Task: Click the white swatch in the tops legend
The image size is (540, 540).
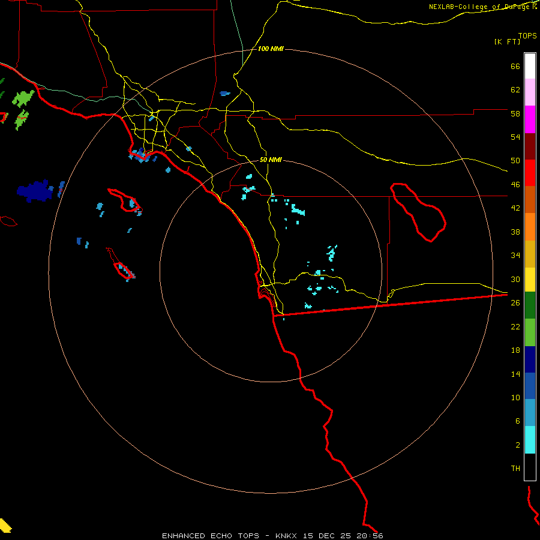Action: 530,66
